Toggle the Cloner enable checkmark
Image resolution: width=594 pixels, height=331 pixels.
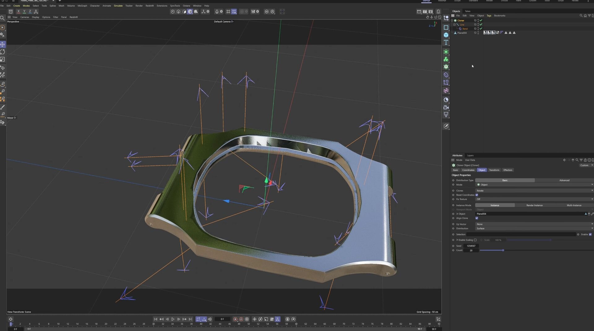point(481,20)
